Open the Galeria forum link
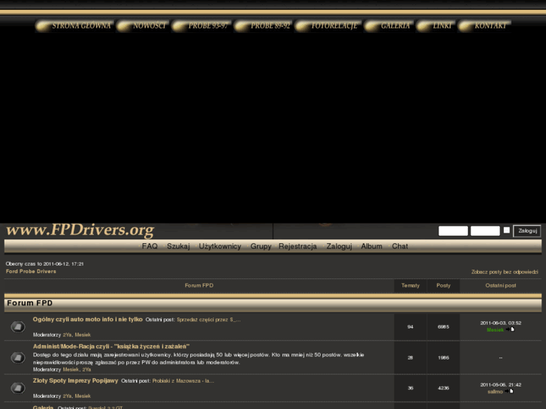This screenshot has width=546, height=409. (43, 407)
